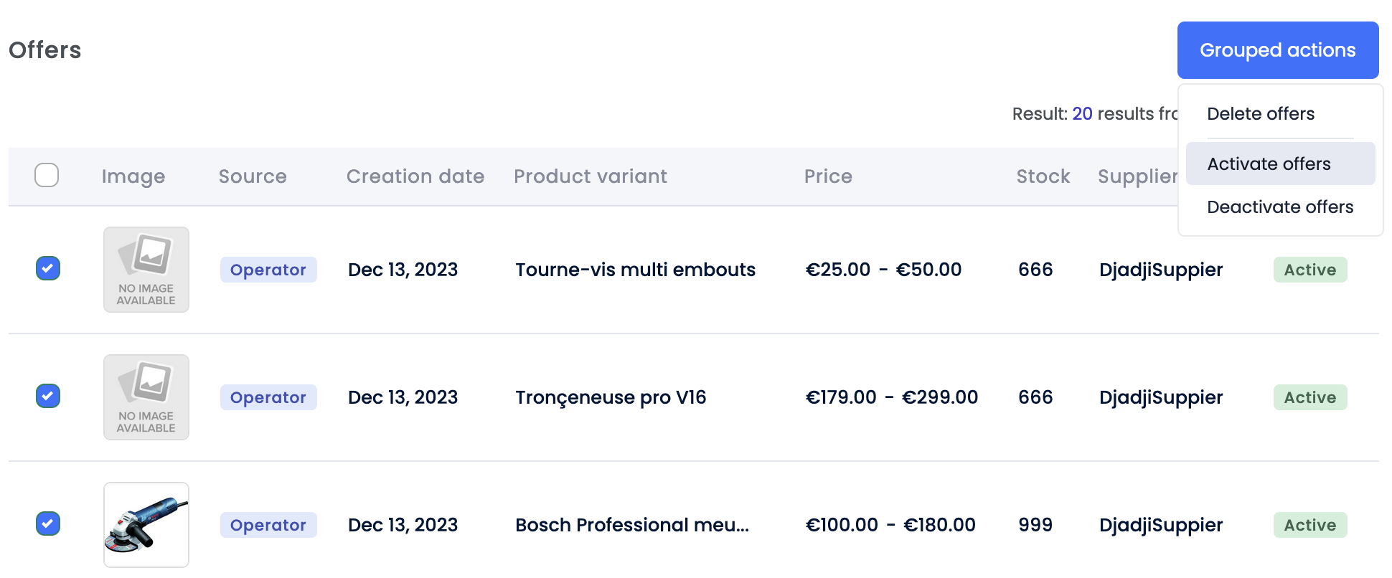Uncheck the select-all checkbox in table header
Screen dimensions: 1392x578
[x=47, y=174]
